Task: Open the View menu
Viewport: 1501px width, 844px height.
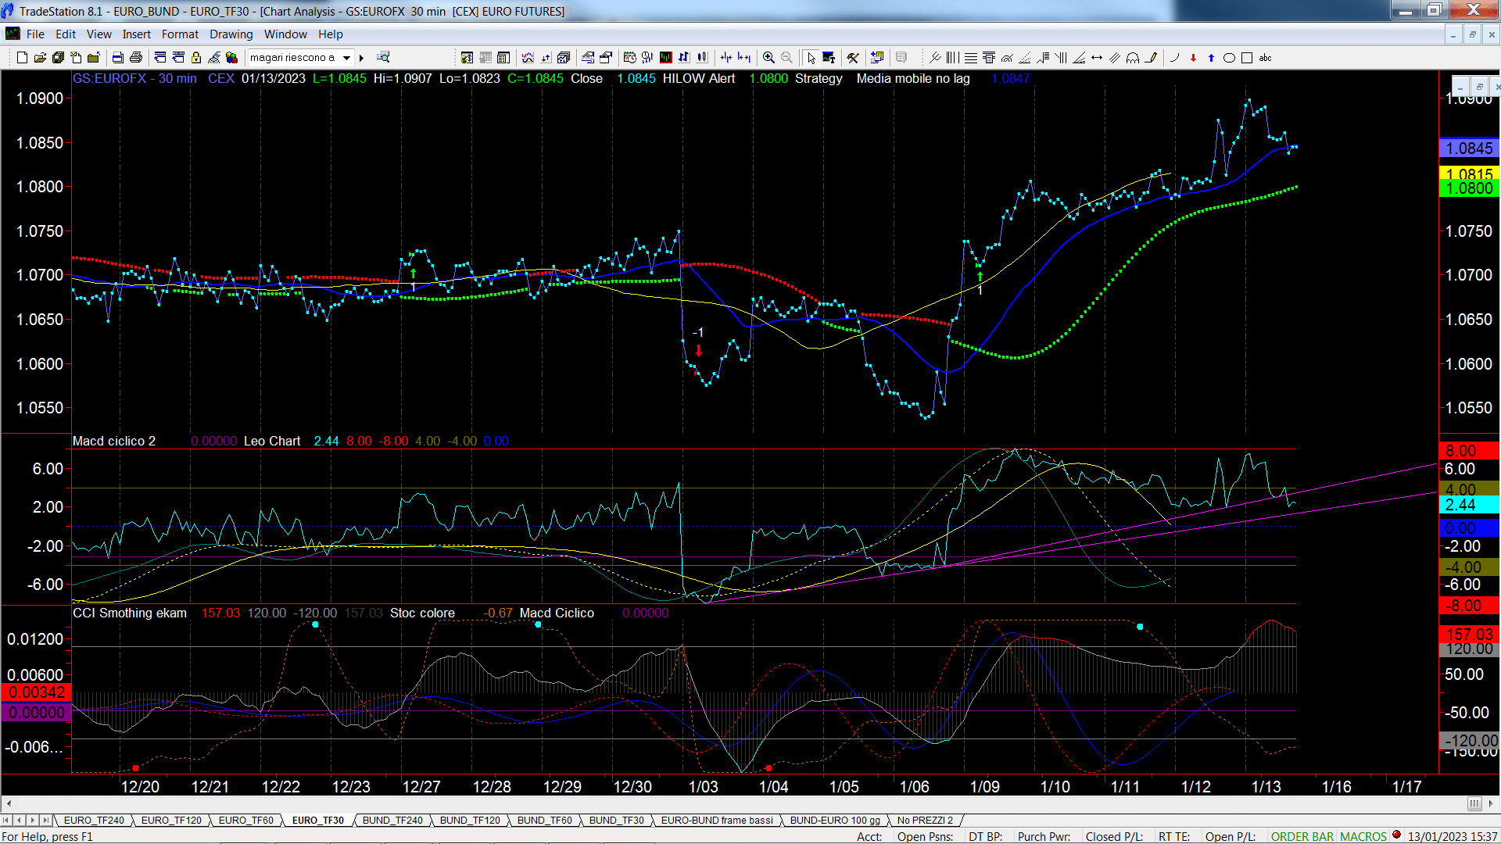Action: coord(99,34)
